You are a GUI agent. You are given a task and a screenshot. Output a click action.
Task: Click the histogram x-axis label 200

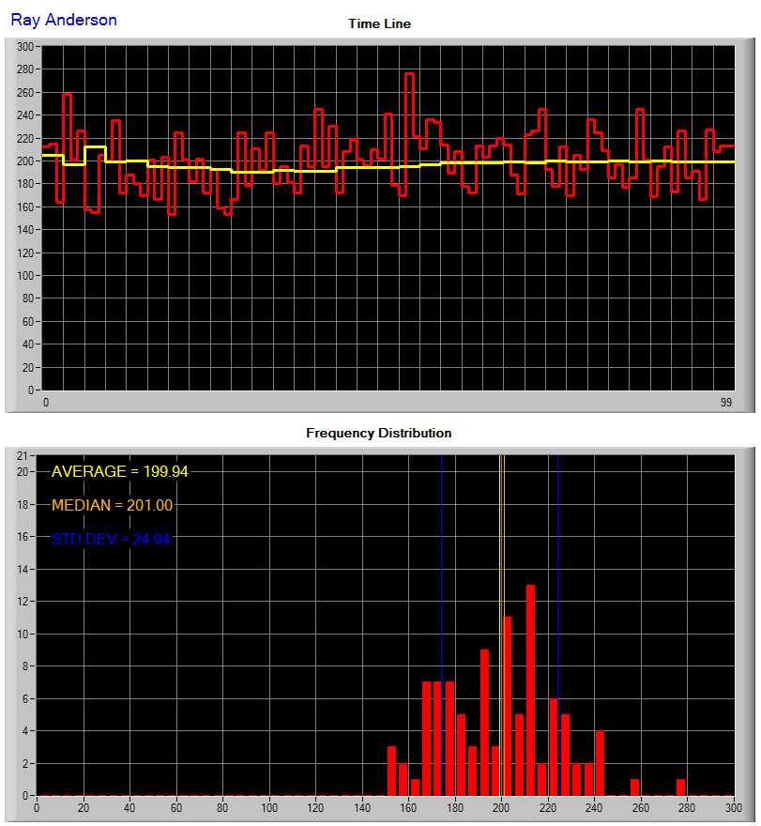click(x=501, y=808)
